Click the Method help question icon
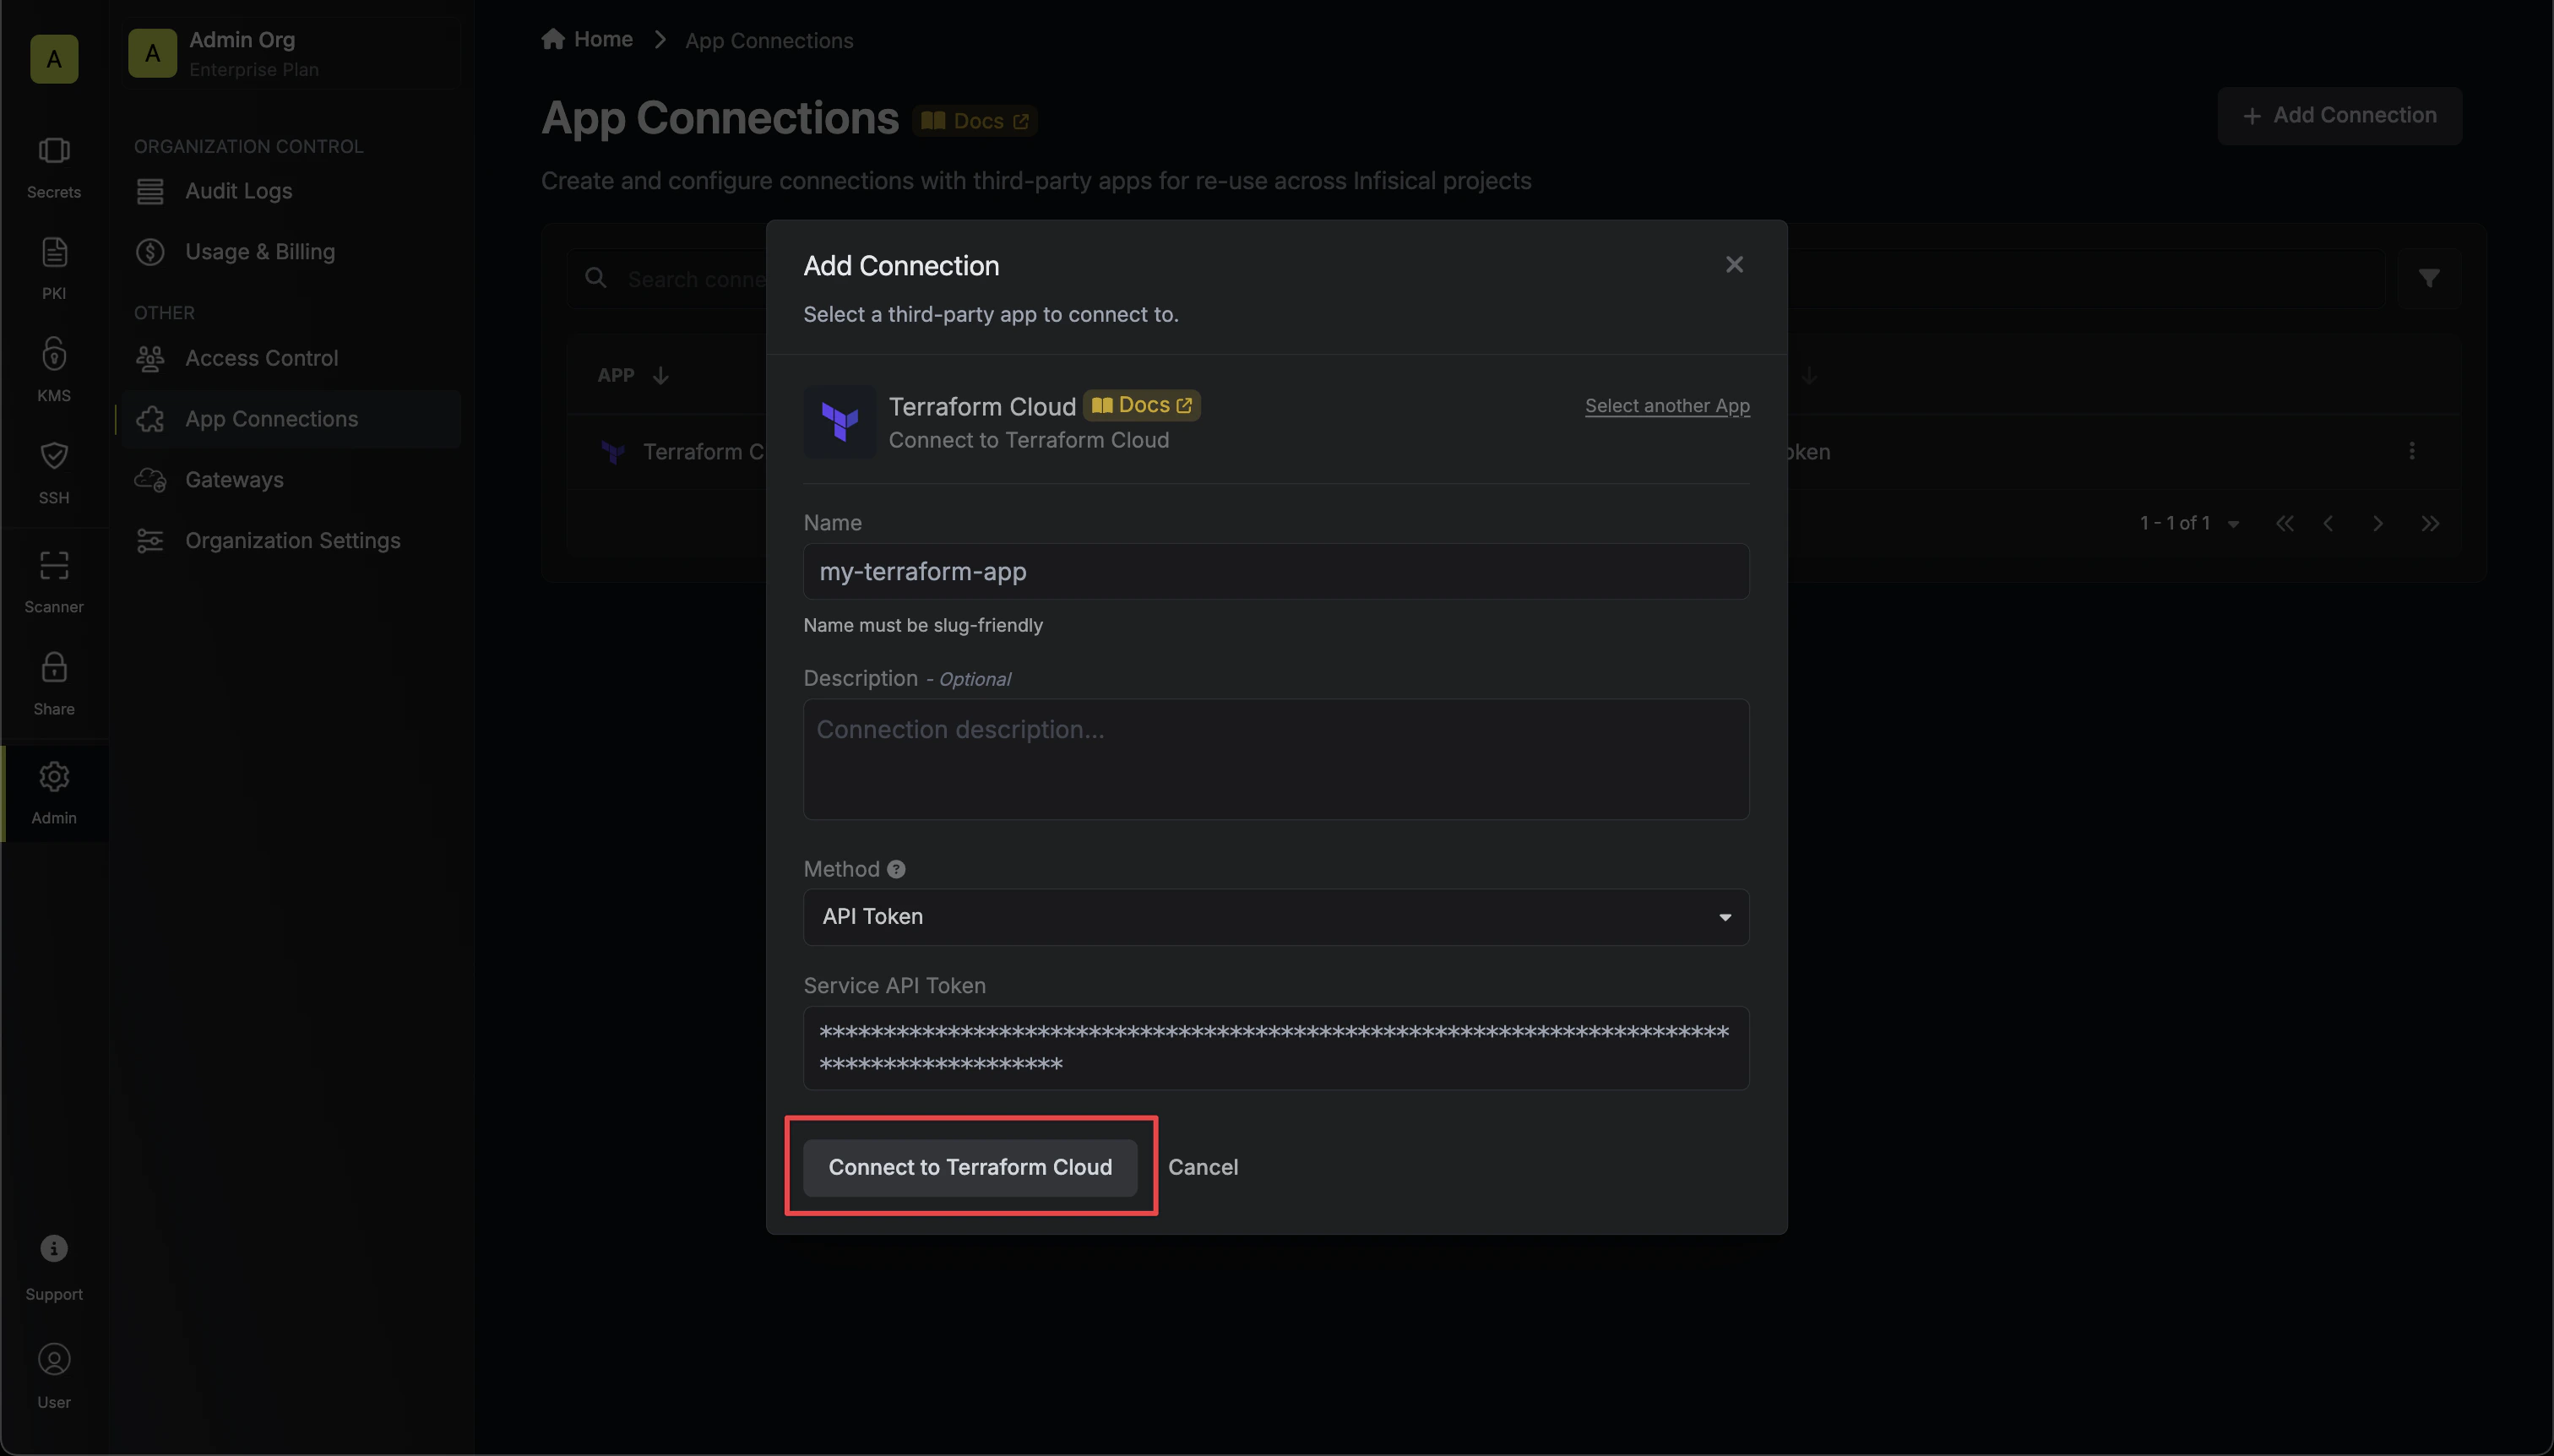 (896, 869)
